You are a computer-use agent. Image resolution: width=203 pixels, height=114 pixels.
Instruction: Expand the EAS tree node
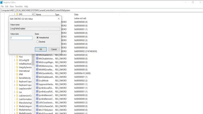tap(15, 14)
